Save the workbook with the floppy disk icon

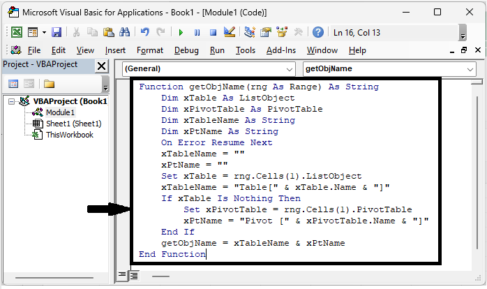[x=57, y=32]
